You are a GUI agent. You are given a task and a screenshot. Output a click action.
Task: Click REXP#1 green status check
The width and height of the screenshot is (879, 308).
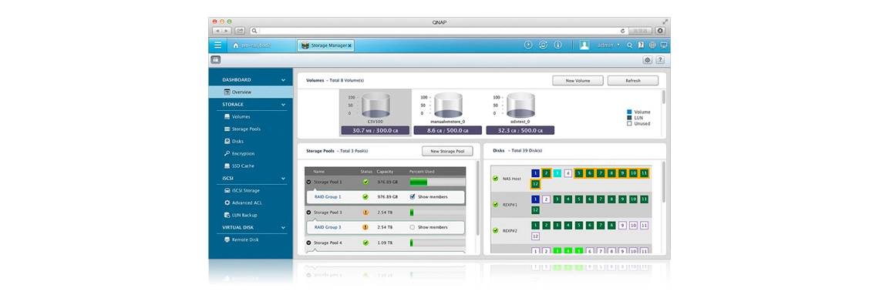(496, 204)
